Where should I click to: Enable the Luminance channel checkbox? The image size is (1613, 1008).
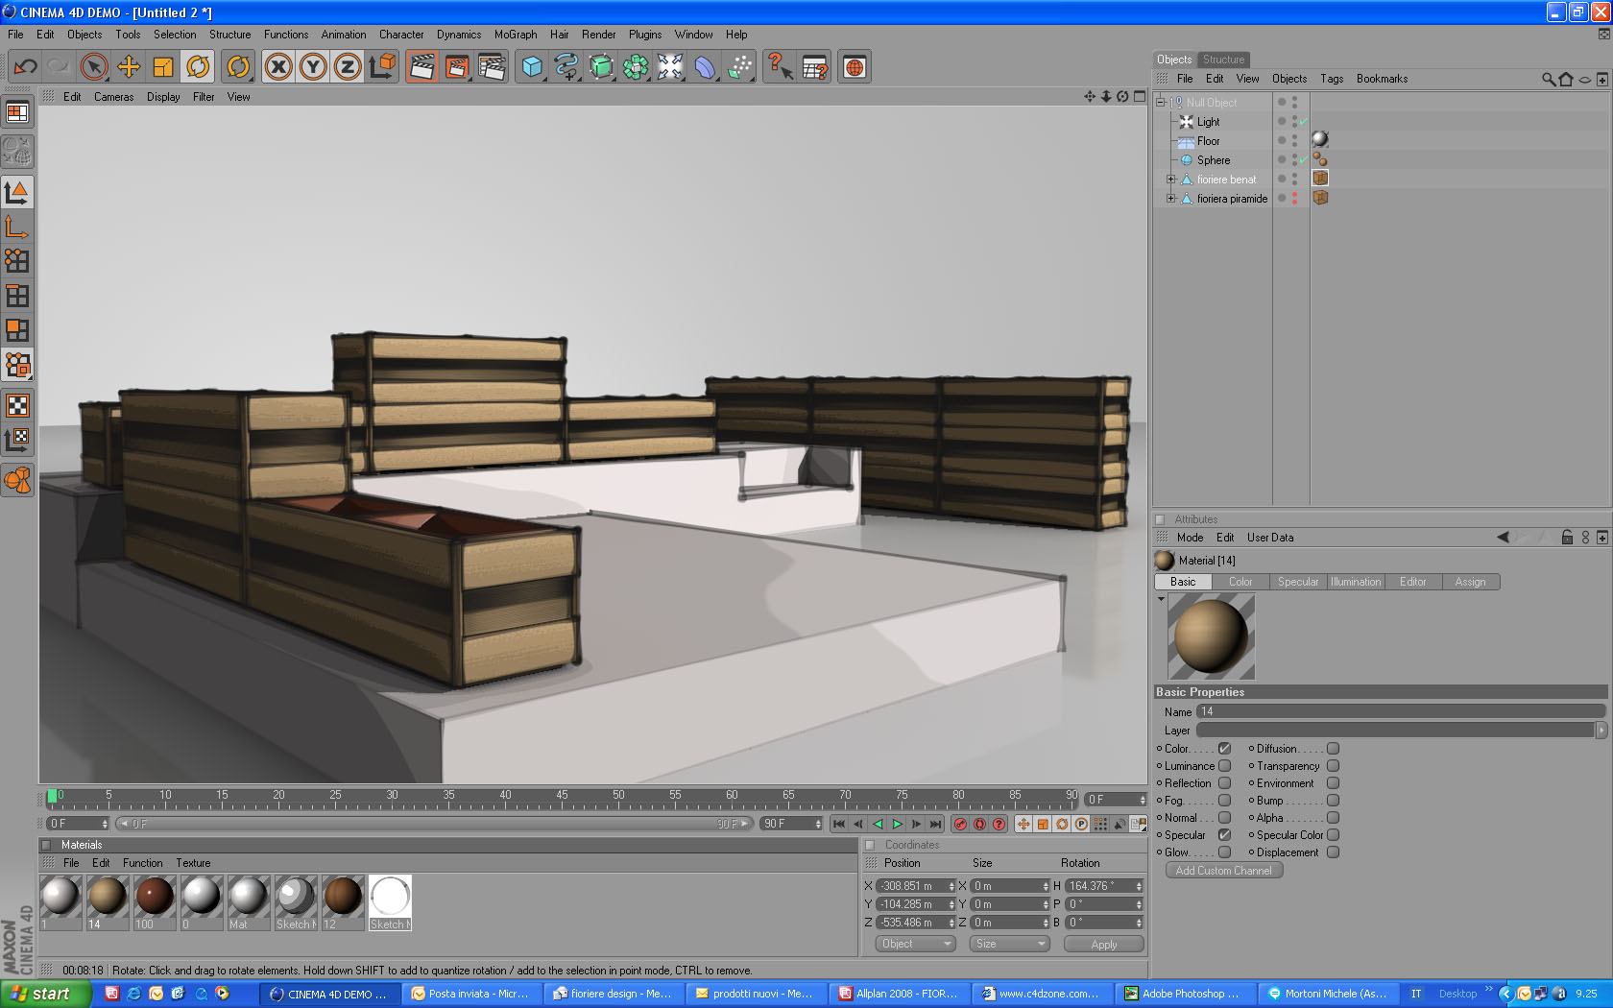(x=1224, y=766)
